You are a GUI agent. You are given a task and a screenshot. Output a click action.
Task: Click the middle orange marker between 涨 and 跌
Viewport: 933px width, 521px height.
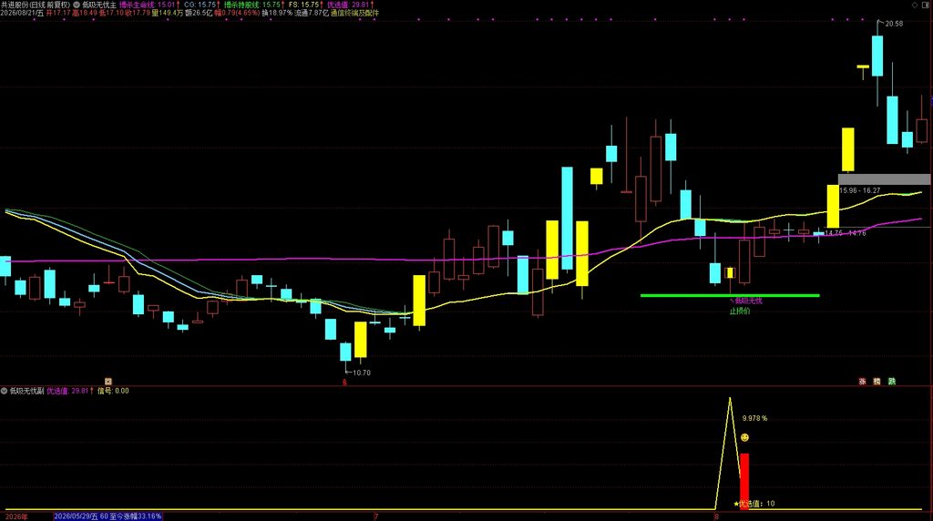[877, 382]
